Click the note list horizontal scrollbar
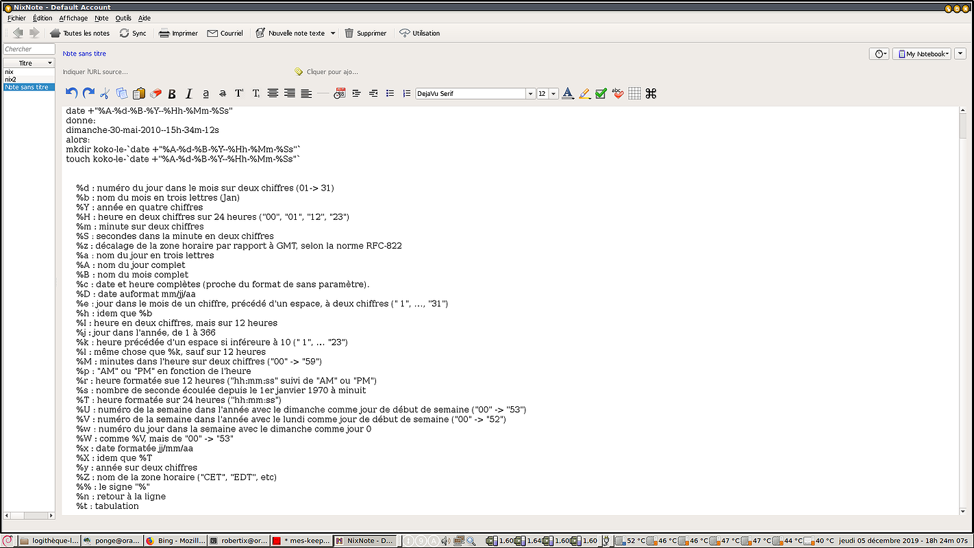The height and width of the screenshot is (548, 974). pos(29,515)
